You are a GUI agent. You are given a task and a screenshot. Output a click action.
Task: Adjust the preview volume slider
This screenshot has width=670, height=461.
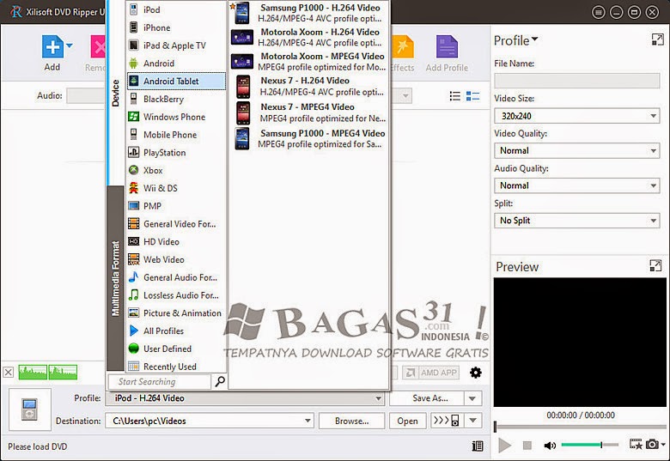coord(589,445)
